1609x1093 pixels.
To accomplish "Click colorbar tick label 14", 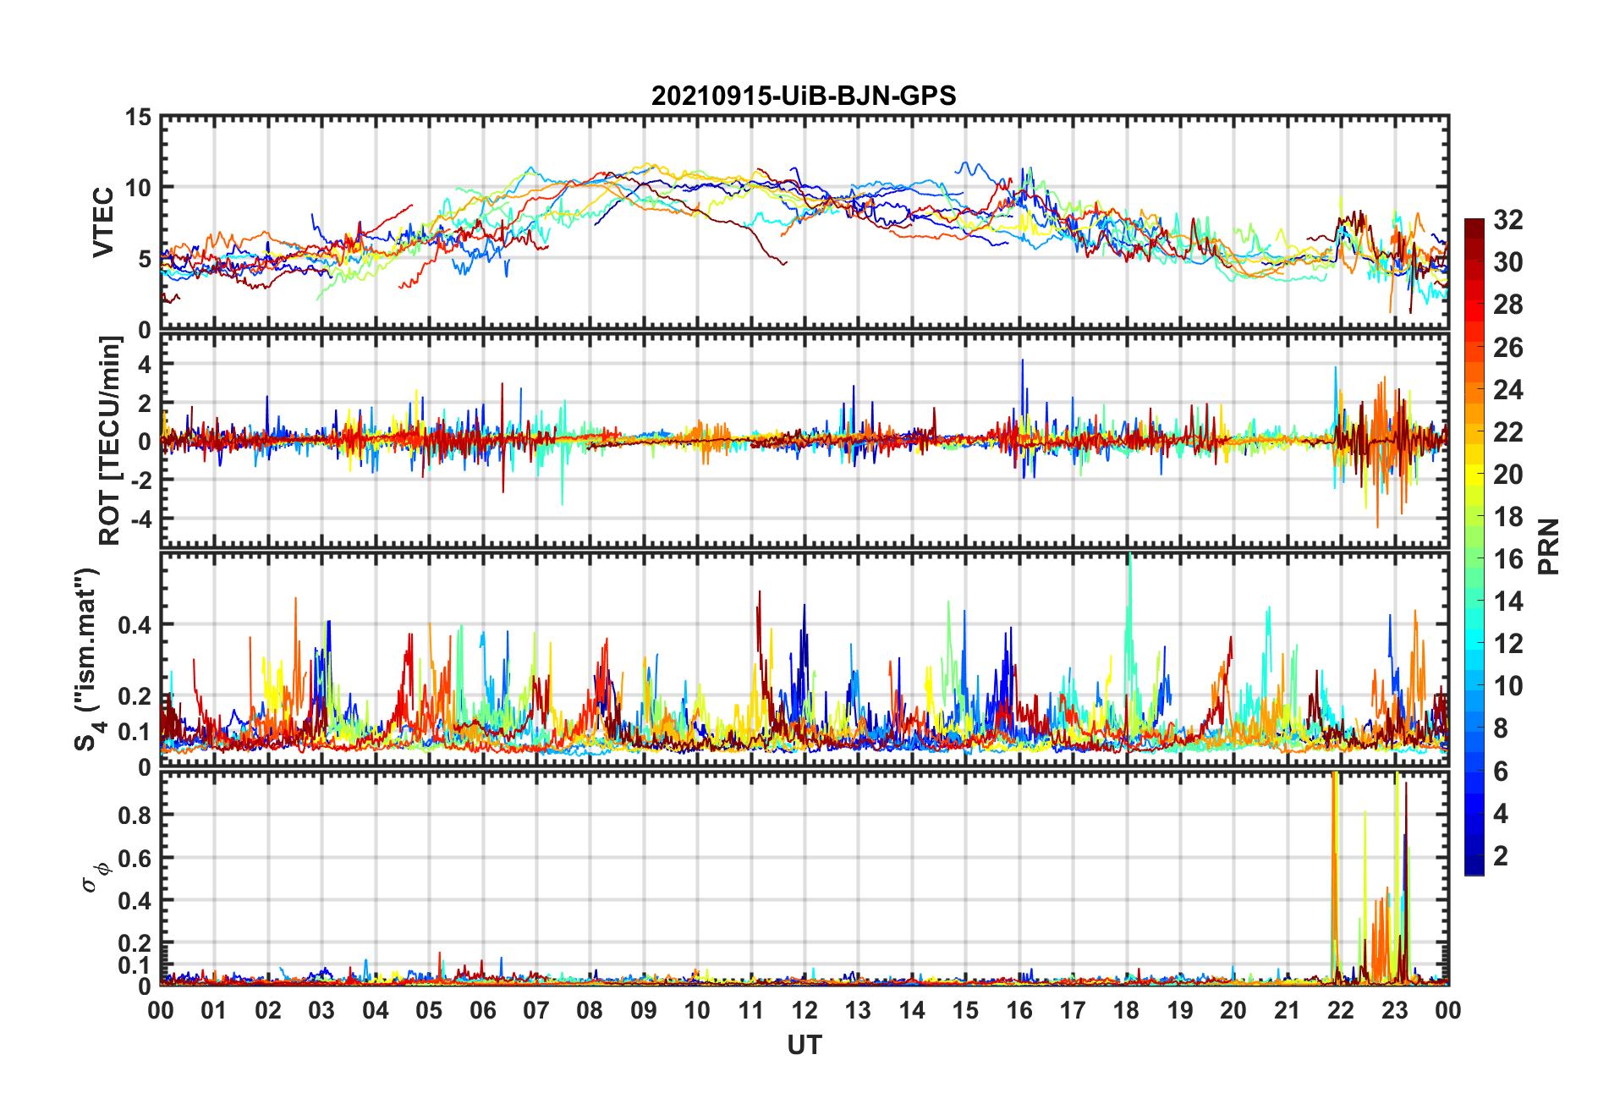I will [x=1507, y=601].
